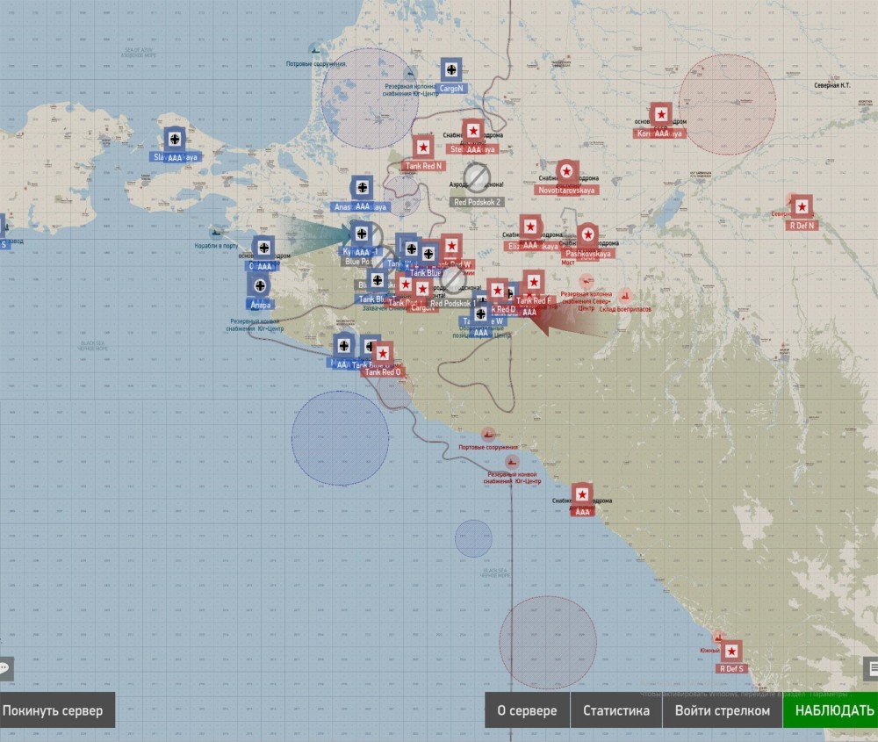Click the Корабли в порту ship marker
The width and height of the screenshot is (878, 742).
click(216, 233)
